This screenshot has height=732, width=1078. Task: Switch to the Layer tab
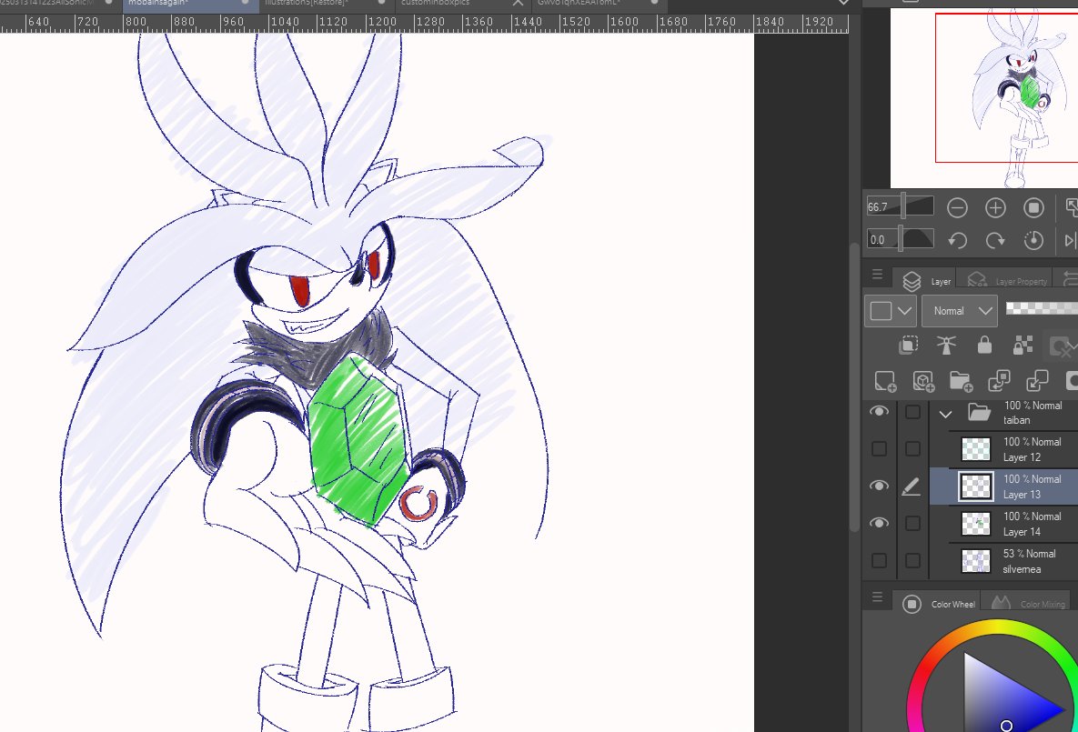tap(924, 281)
